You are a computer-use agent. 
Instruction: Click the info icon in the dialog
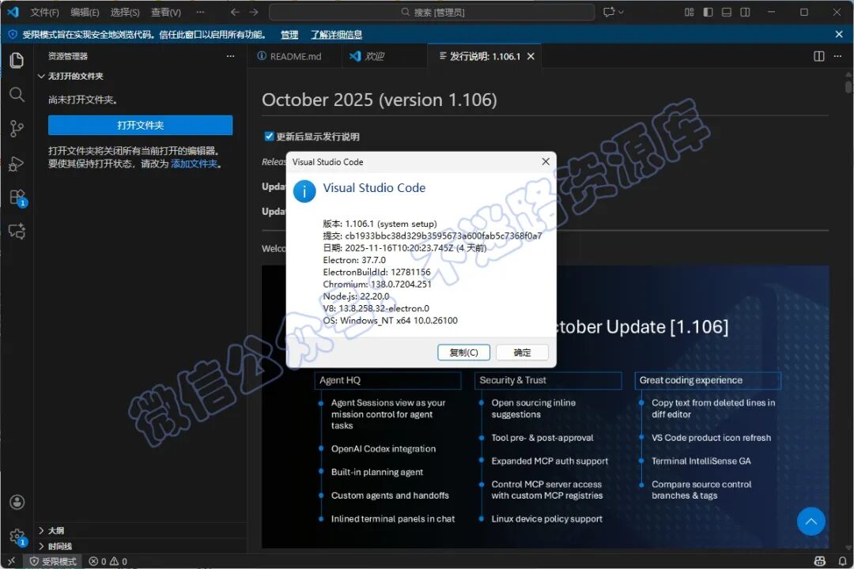point(304,191)
